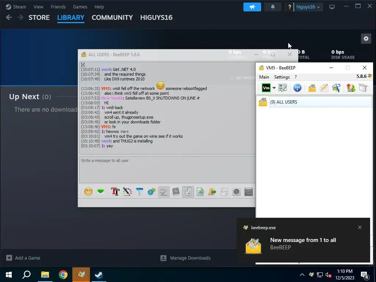Click Manage Downloads in Steam
This screenshot has height=282, width=376.
pos(185,258)
